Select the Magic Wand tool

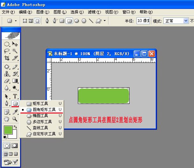point(15,51)
